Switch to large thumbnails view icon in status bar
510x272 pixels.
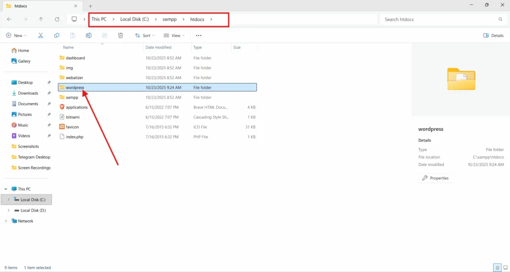point(505,268)
